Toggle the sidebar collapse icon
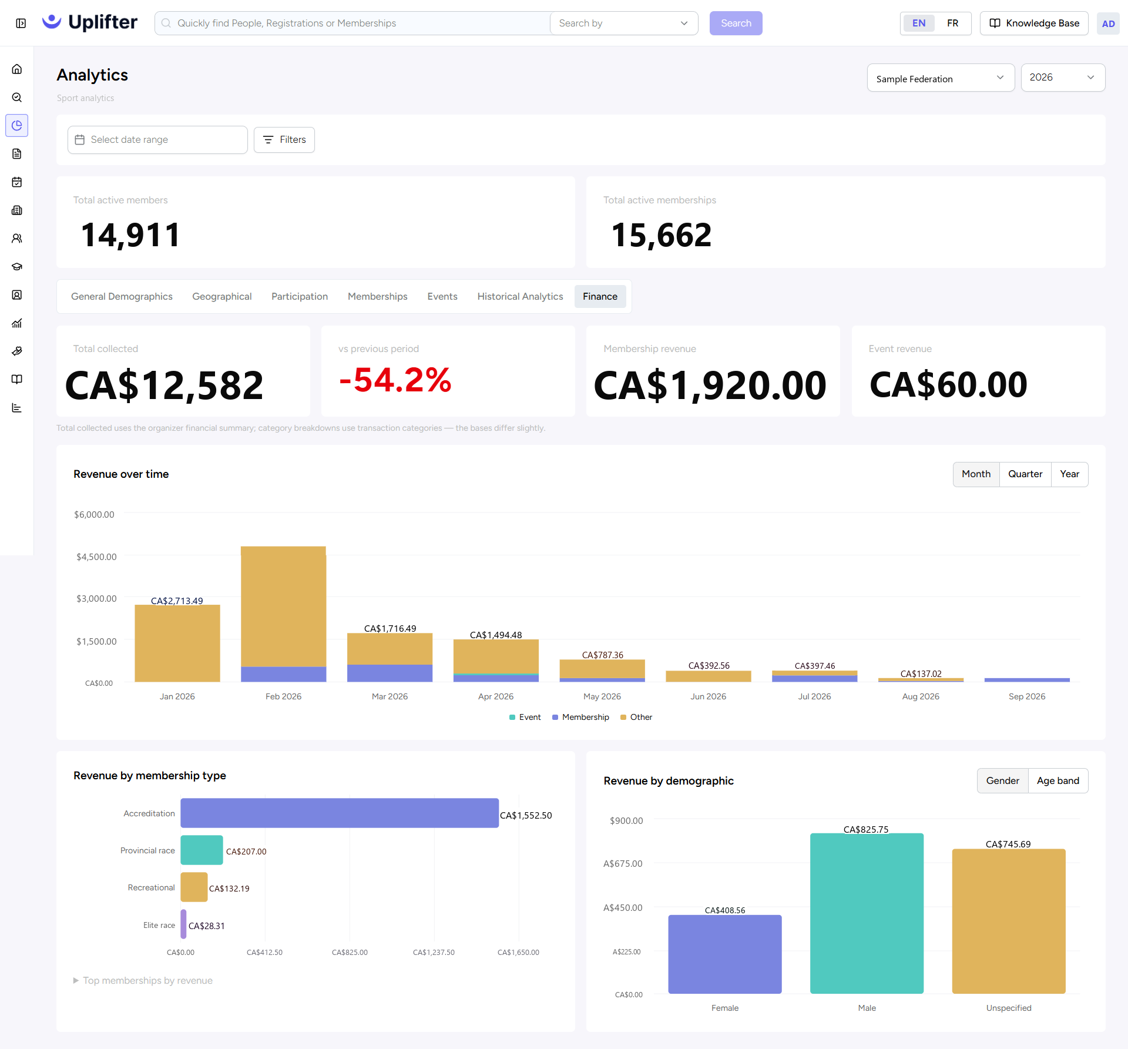 pyautogui.click(x=21, y=23)
